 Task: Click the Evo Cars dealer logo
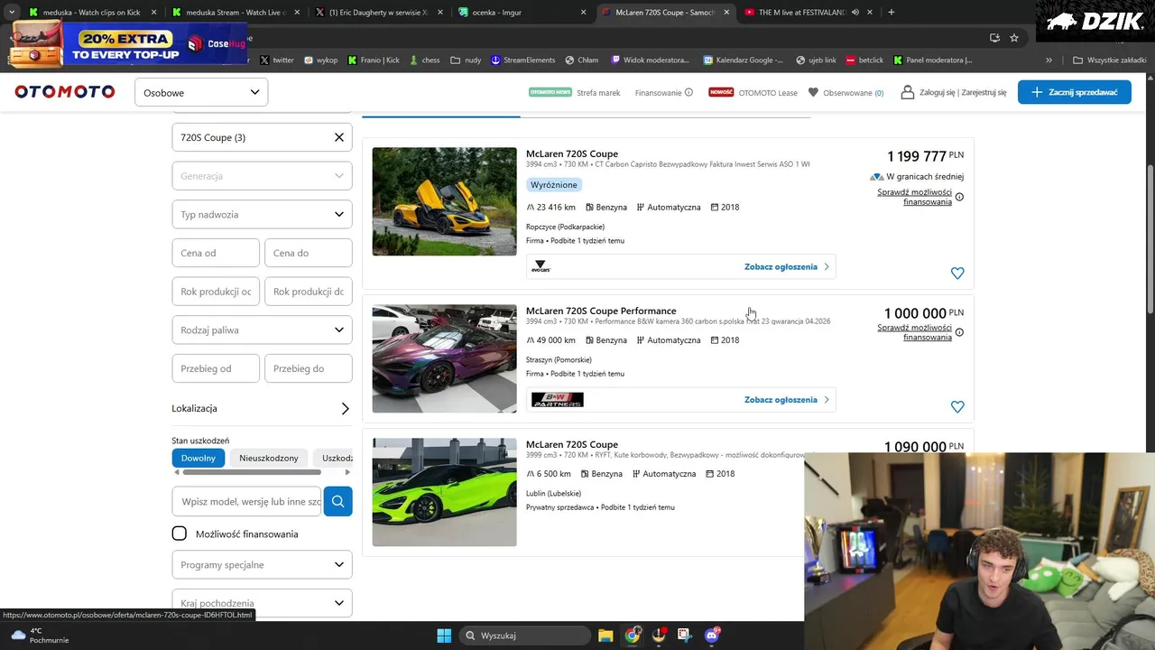coord(541,266)
